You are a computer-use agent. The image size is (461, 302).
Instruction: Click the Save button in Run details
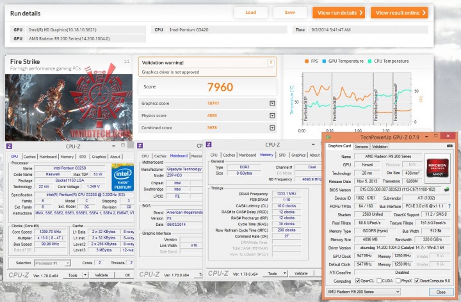tap(290, 12)
